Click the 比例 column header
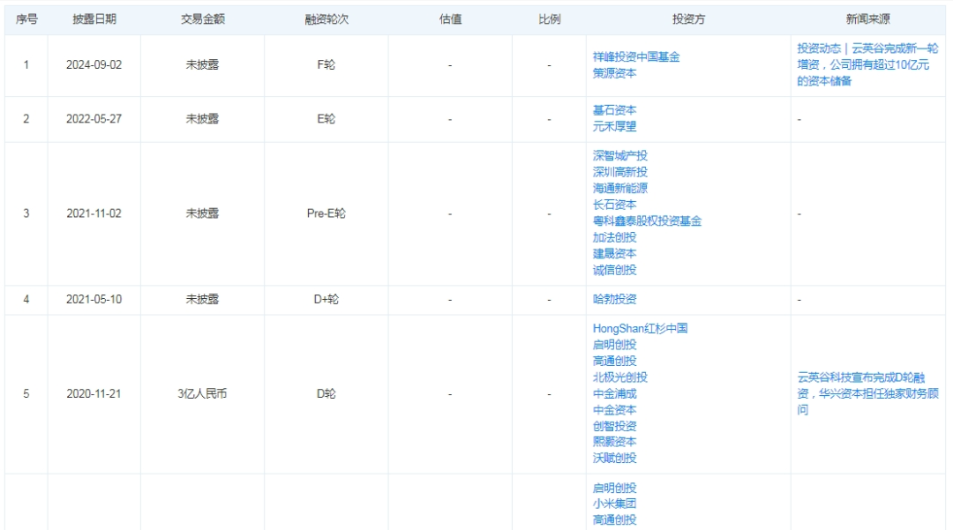Viewport: 953px width, 530px height. click(550, 19)
